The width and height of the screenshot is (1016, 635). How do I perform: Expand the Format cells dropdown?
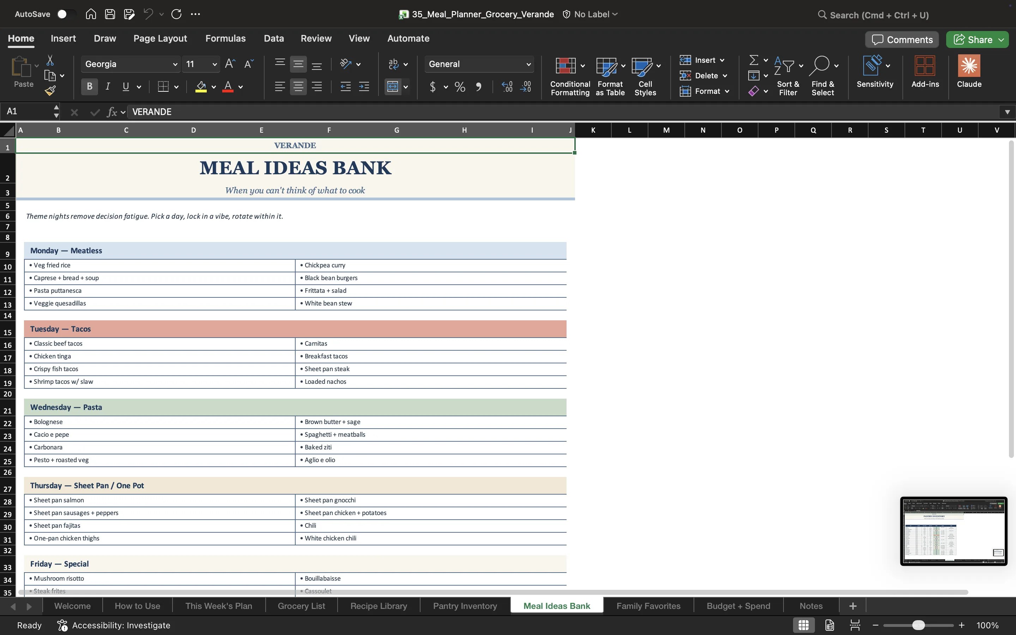coord(727,92)
